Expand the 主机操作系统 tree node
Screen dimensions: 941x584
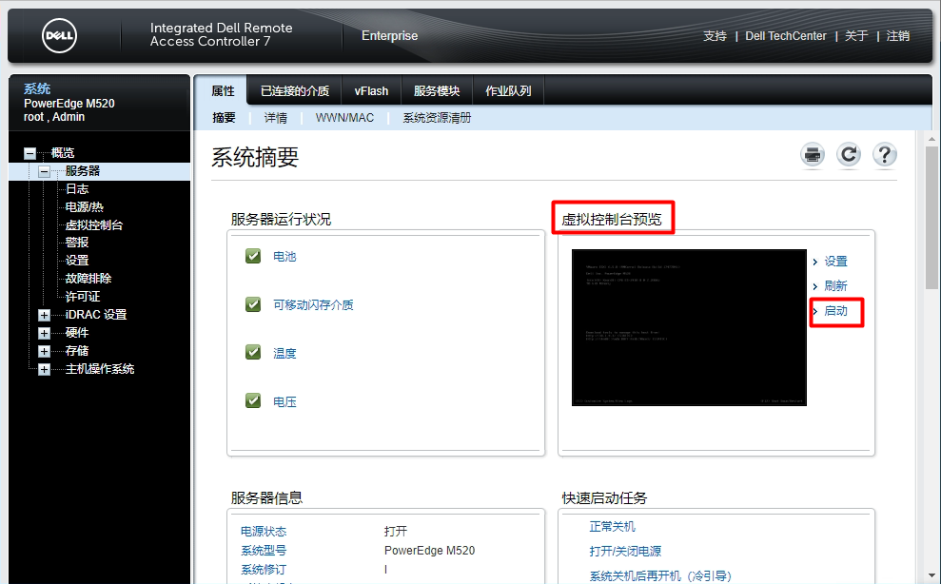click(44, 369)
